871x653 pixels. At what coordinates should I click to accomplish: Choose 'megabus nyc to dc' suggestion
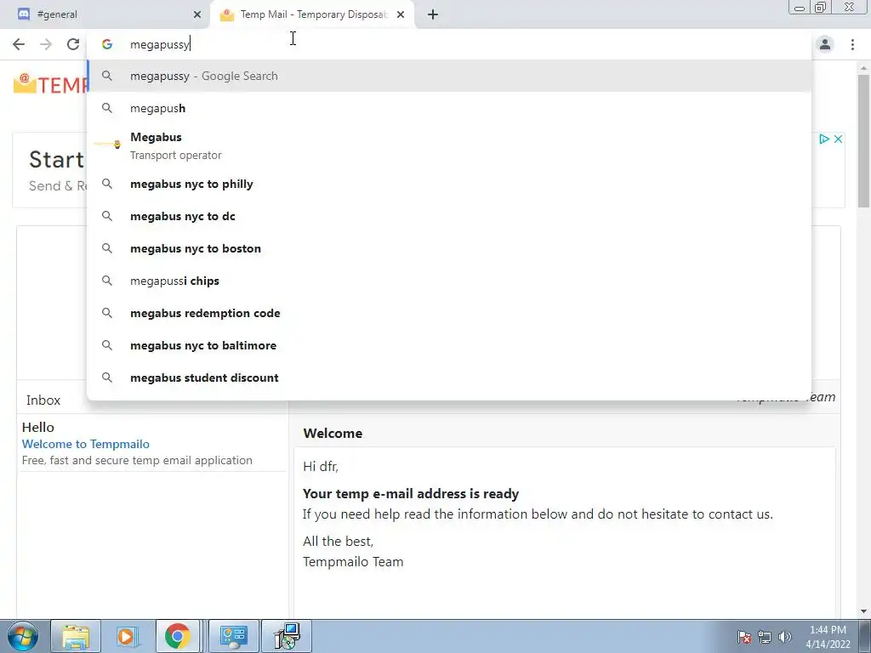click(x=449, y=216)
